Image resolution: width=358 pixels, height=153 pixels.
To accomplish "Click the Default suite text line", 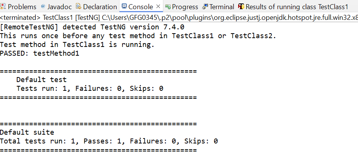I will point(27,132).
